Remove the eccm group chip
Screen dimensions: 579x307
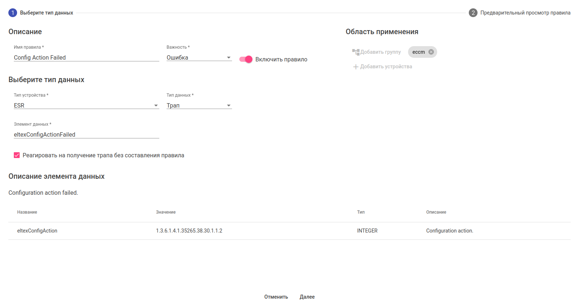pyautogui.click(x=431, y=52)
